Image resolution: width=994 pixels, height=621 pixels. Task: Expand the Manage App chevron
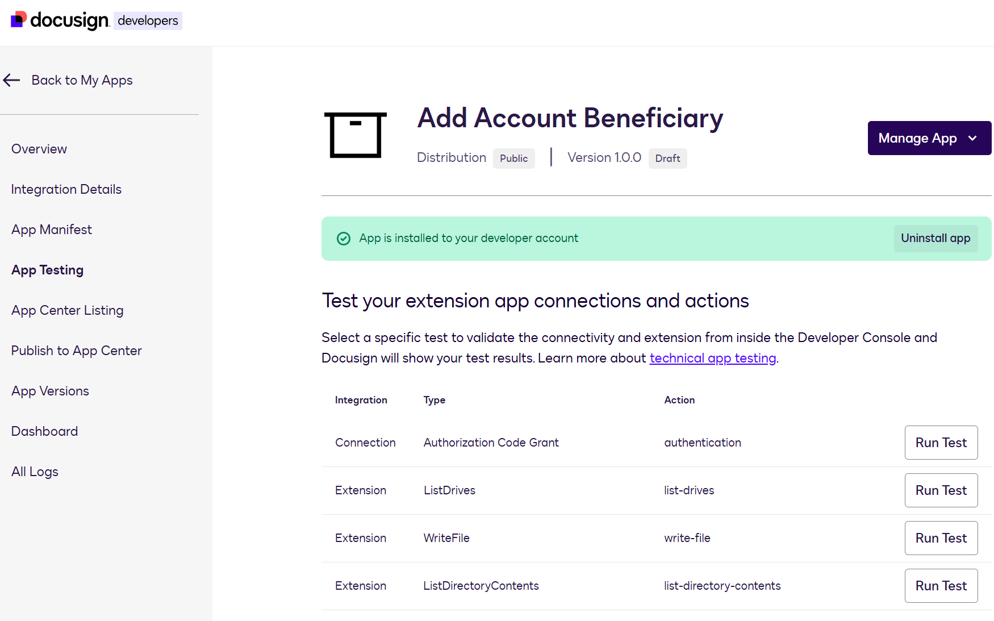tap(972, 138)
